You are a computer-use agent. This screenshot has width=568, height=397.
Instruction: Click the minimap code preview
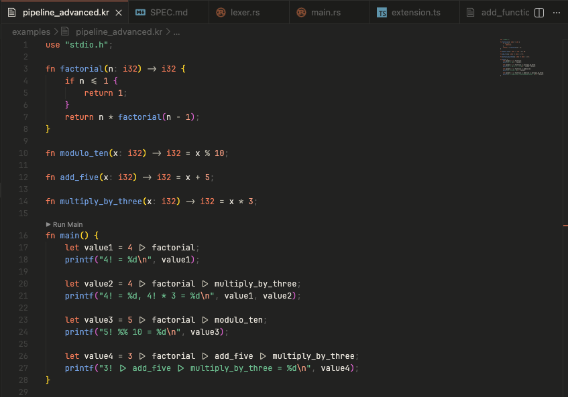tap(522, 57)
